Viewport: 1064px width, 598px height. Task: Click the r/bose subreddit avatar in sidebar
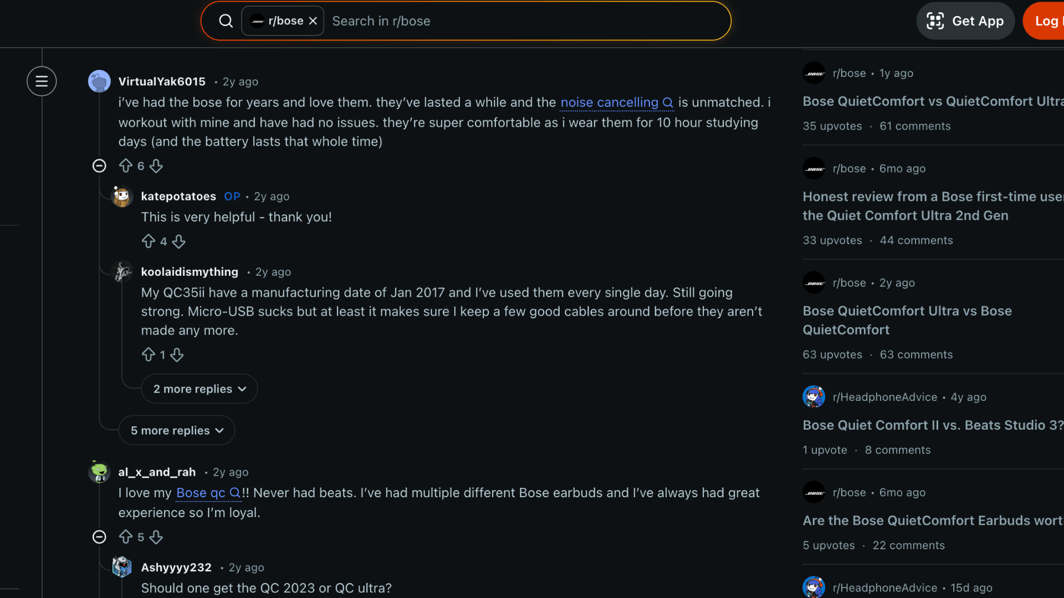click(x=814, y=73)
